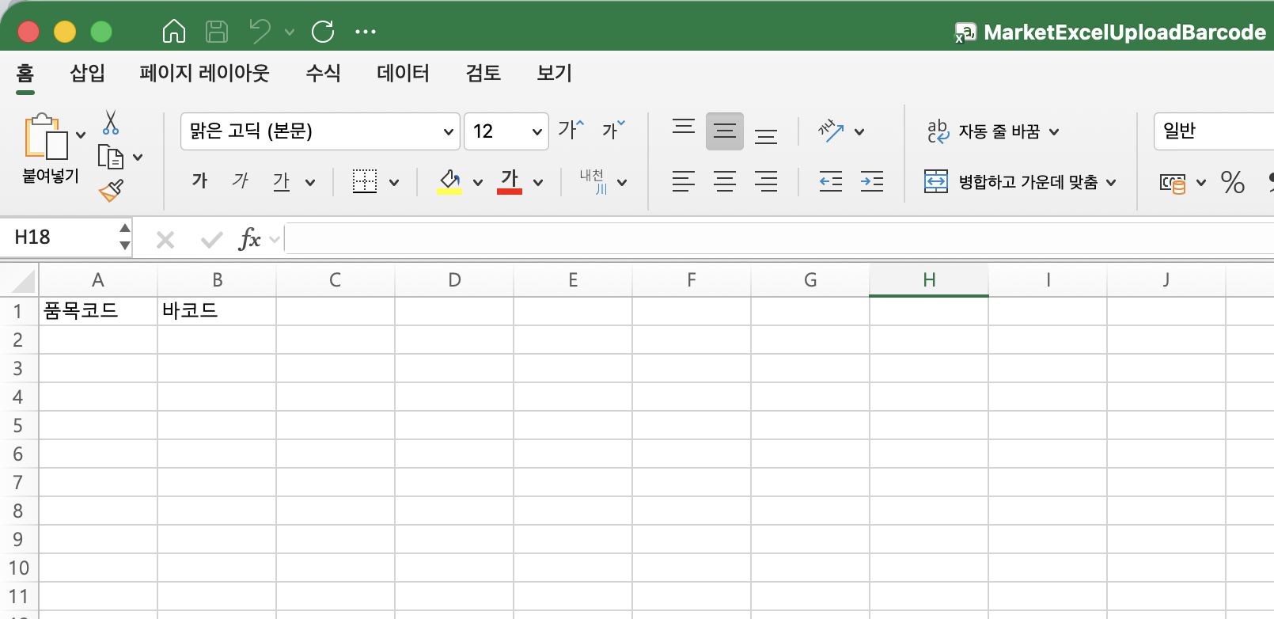
Task: Click the increase indent icon
Action: click(x=871, y=181)
